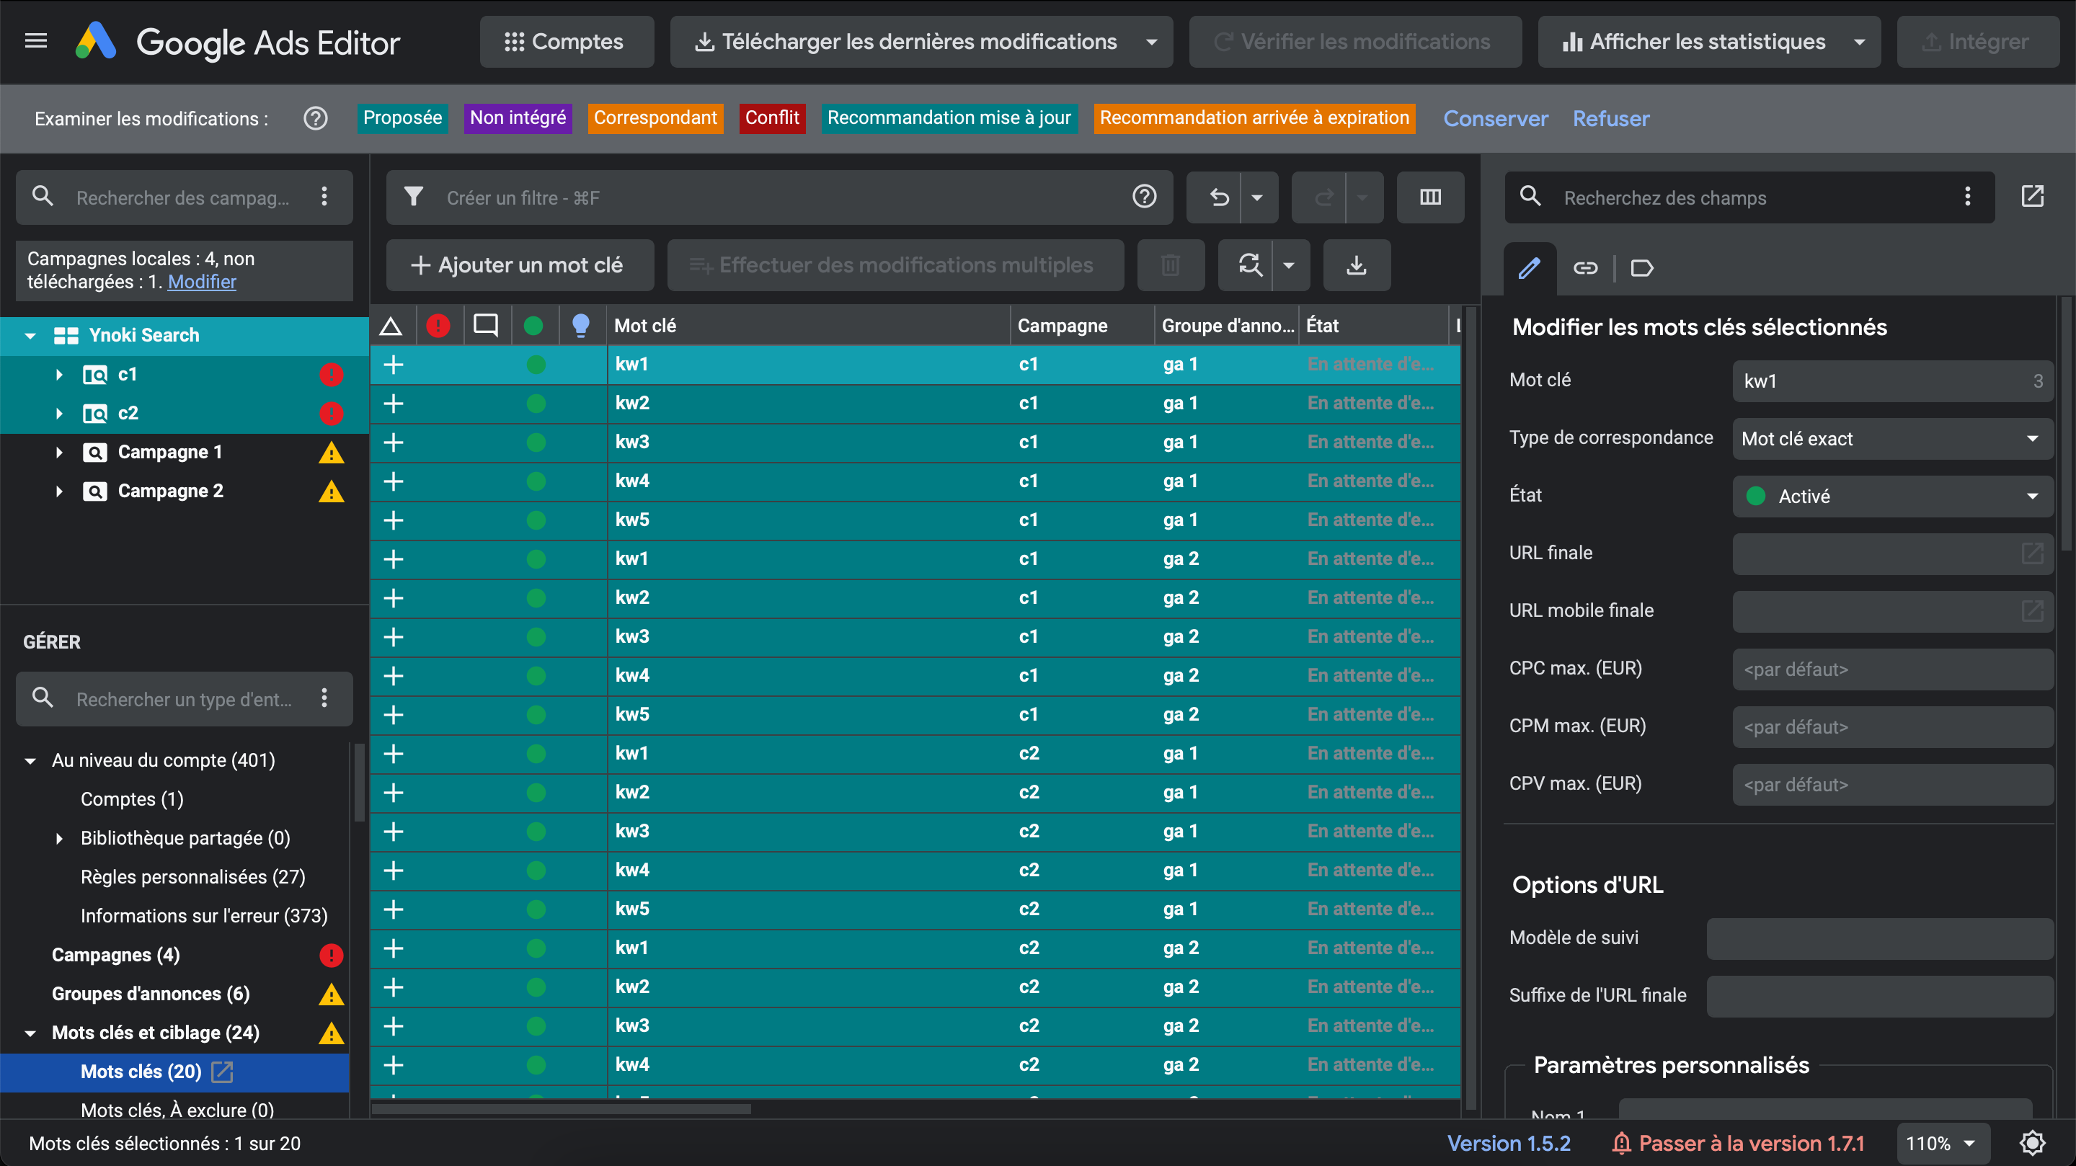Expand Télécharger les dernières modifications arrow
The image size is (2076, 1166).
pos(1152,42)
